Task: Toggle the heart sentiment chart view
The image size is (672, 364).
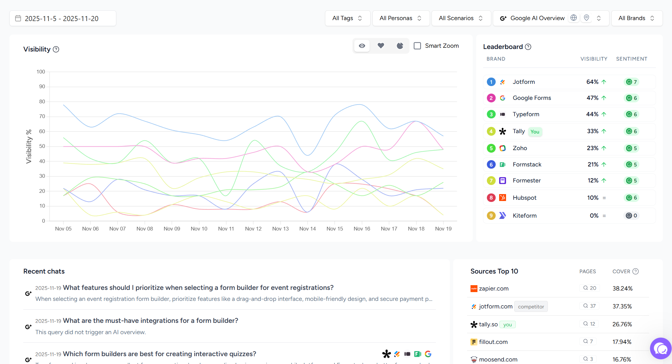Action: (x=381, y=46)
